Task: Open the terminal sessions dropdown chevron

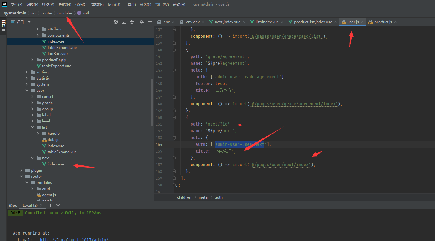Action: 58,205
